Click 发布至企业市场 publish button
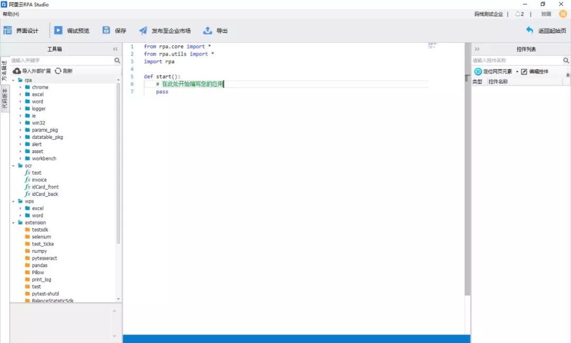 [x=164, y=31]
